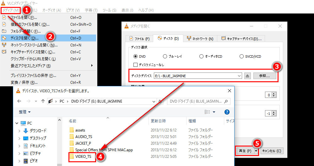Expand the disc device dropdown
Screen dimensions: 314x166
coord(239,76)
